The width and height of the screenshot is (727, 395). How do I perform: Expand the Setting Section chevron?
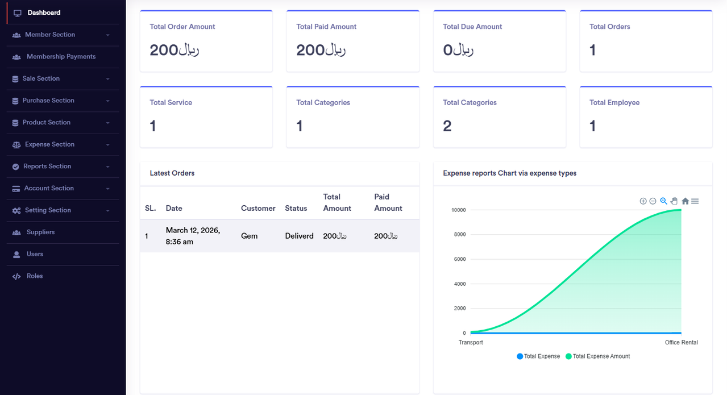click(x=107, y=211)
